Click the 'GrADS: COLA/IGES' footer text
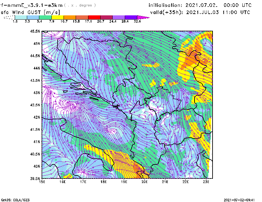This screenshot has height=202, width=262. [x=15, y=200]
